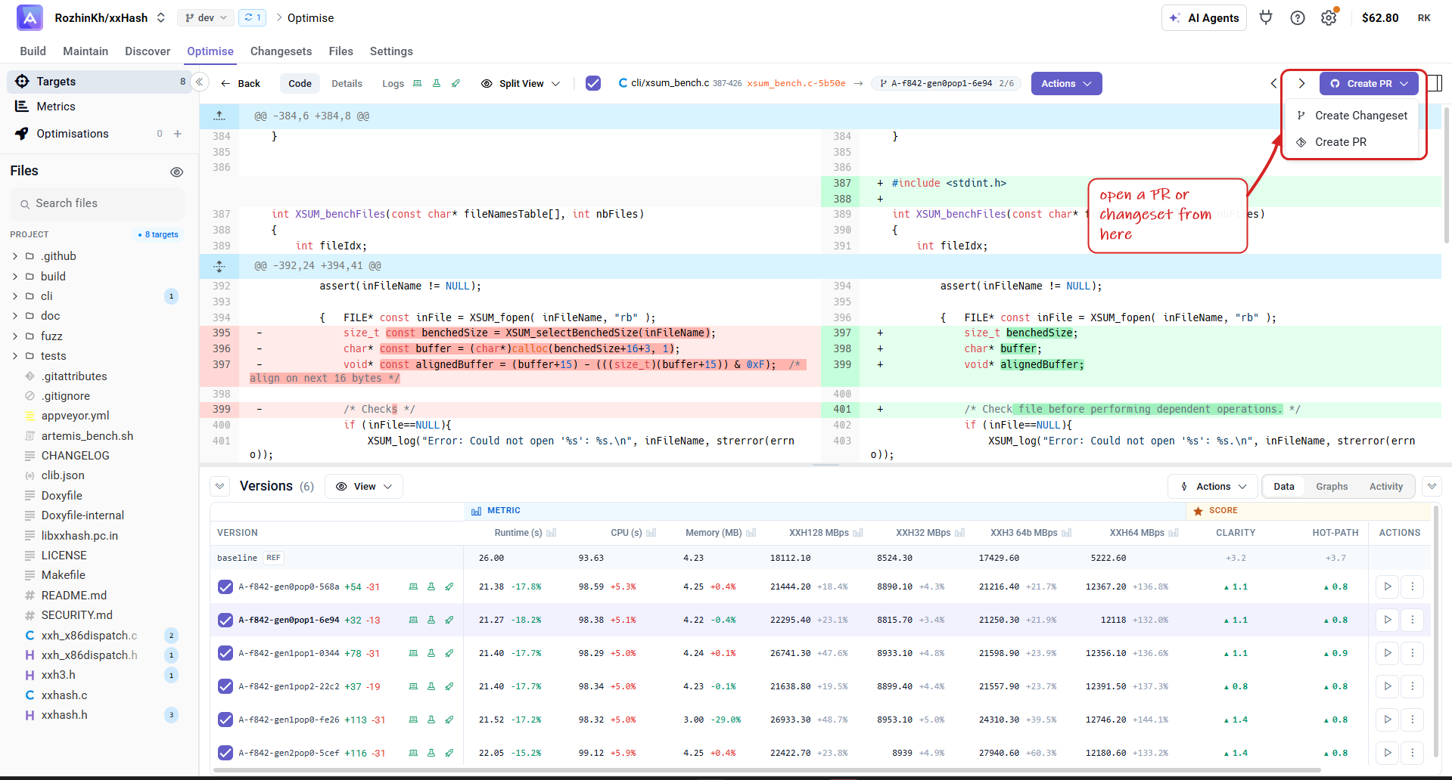
Task: Click the sync counter badge showing 1
Action: (252, 17)
